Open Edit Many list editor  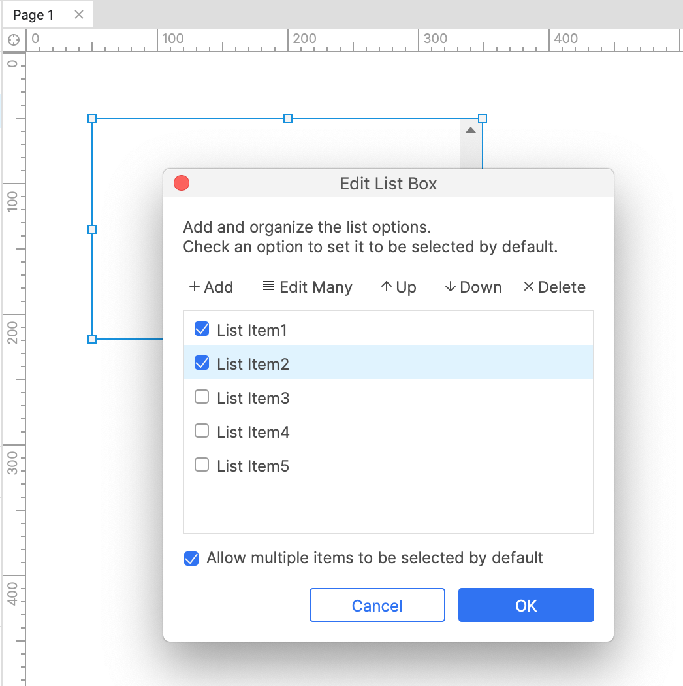point(308,287)
